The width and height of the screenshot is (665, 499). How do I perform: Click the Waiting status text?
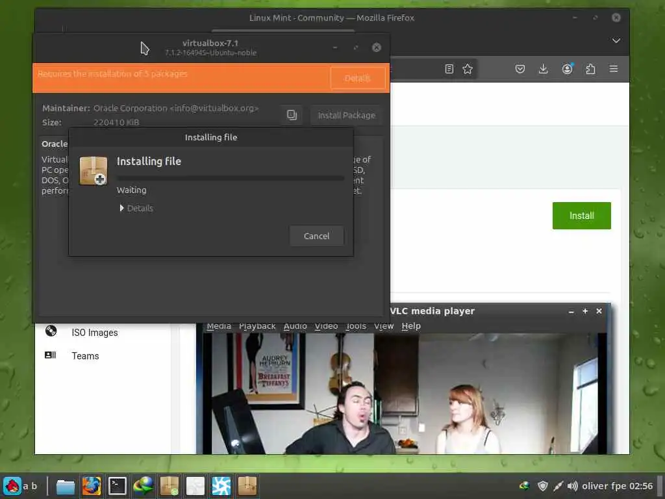131,190
